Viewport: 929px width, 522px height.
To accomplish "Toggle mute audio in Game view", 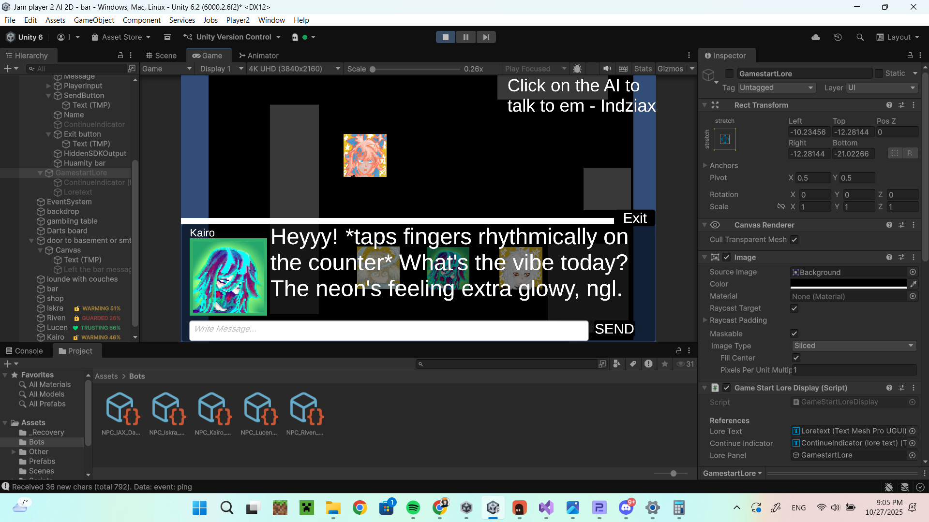I will click(607, 69).
